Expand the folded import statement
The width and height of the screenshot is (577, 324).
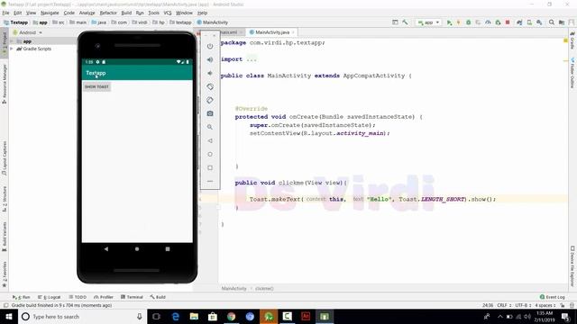pos(252,59)
